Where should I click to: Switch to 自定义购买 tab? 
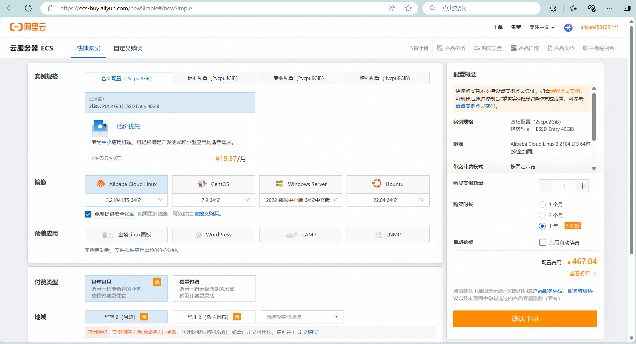pos(128,48)
